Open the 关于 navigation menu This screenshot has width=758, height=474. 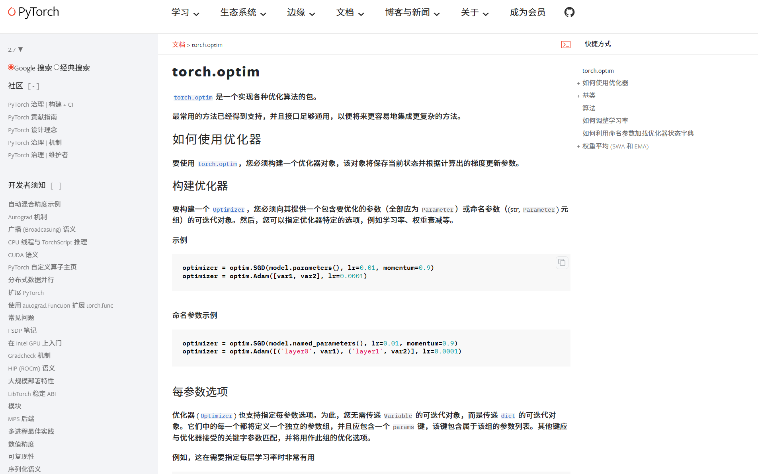click(475, 13)
